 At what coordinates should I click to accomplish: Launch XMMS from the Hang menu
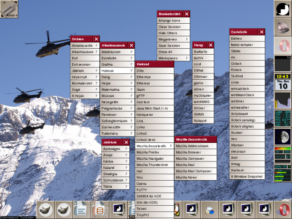tap(203, 114)
